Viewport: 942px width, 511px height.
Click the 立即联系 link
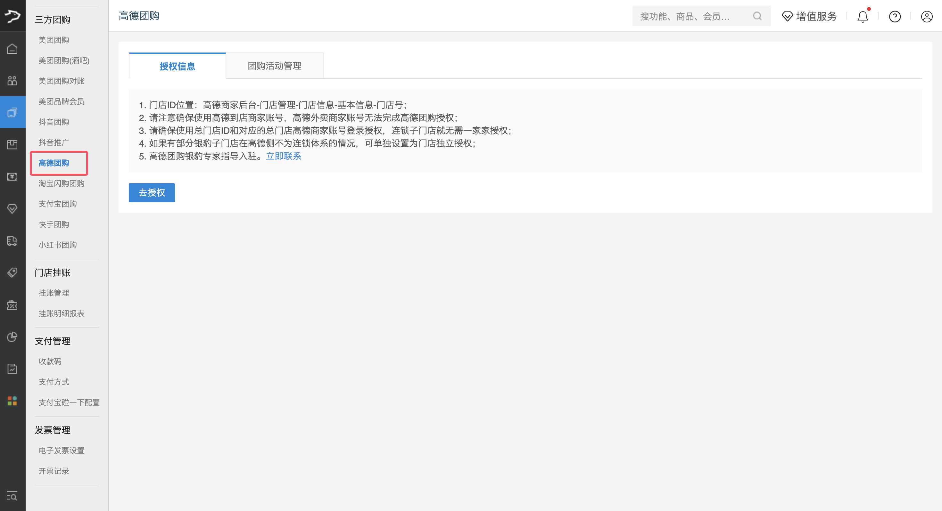tap(284, 156)
